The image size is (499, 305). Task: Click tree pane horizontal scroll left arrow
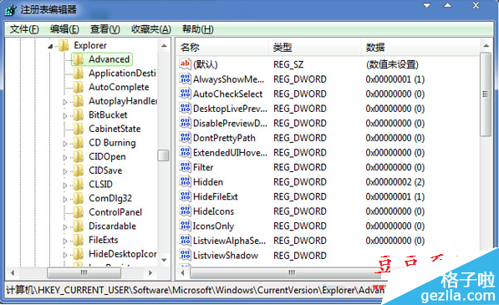coord(13,273)
